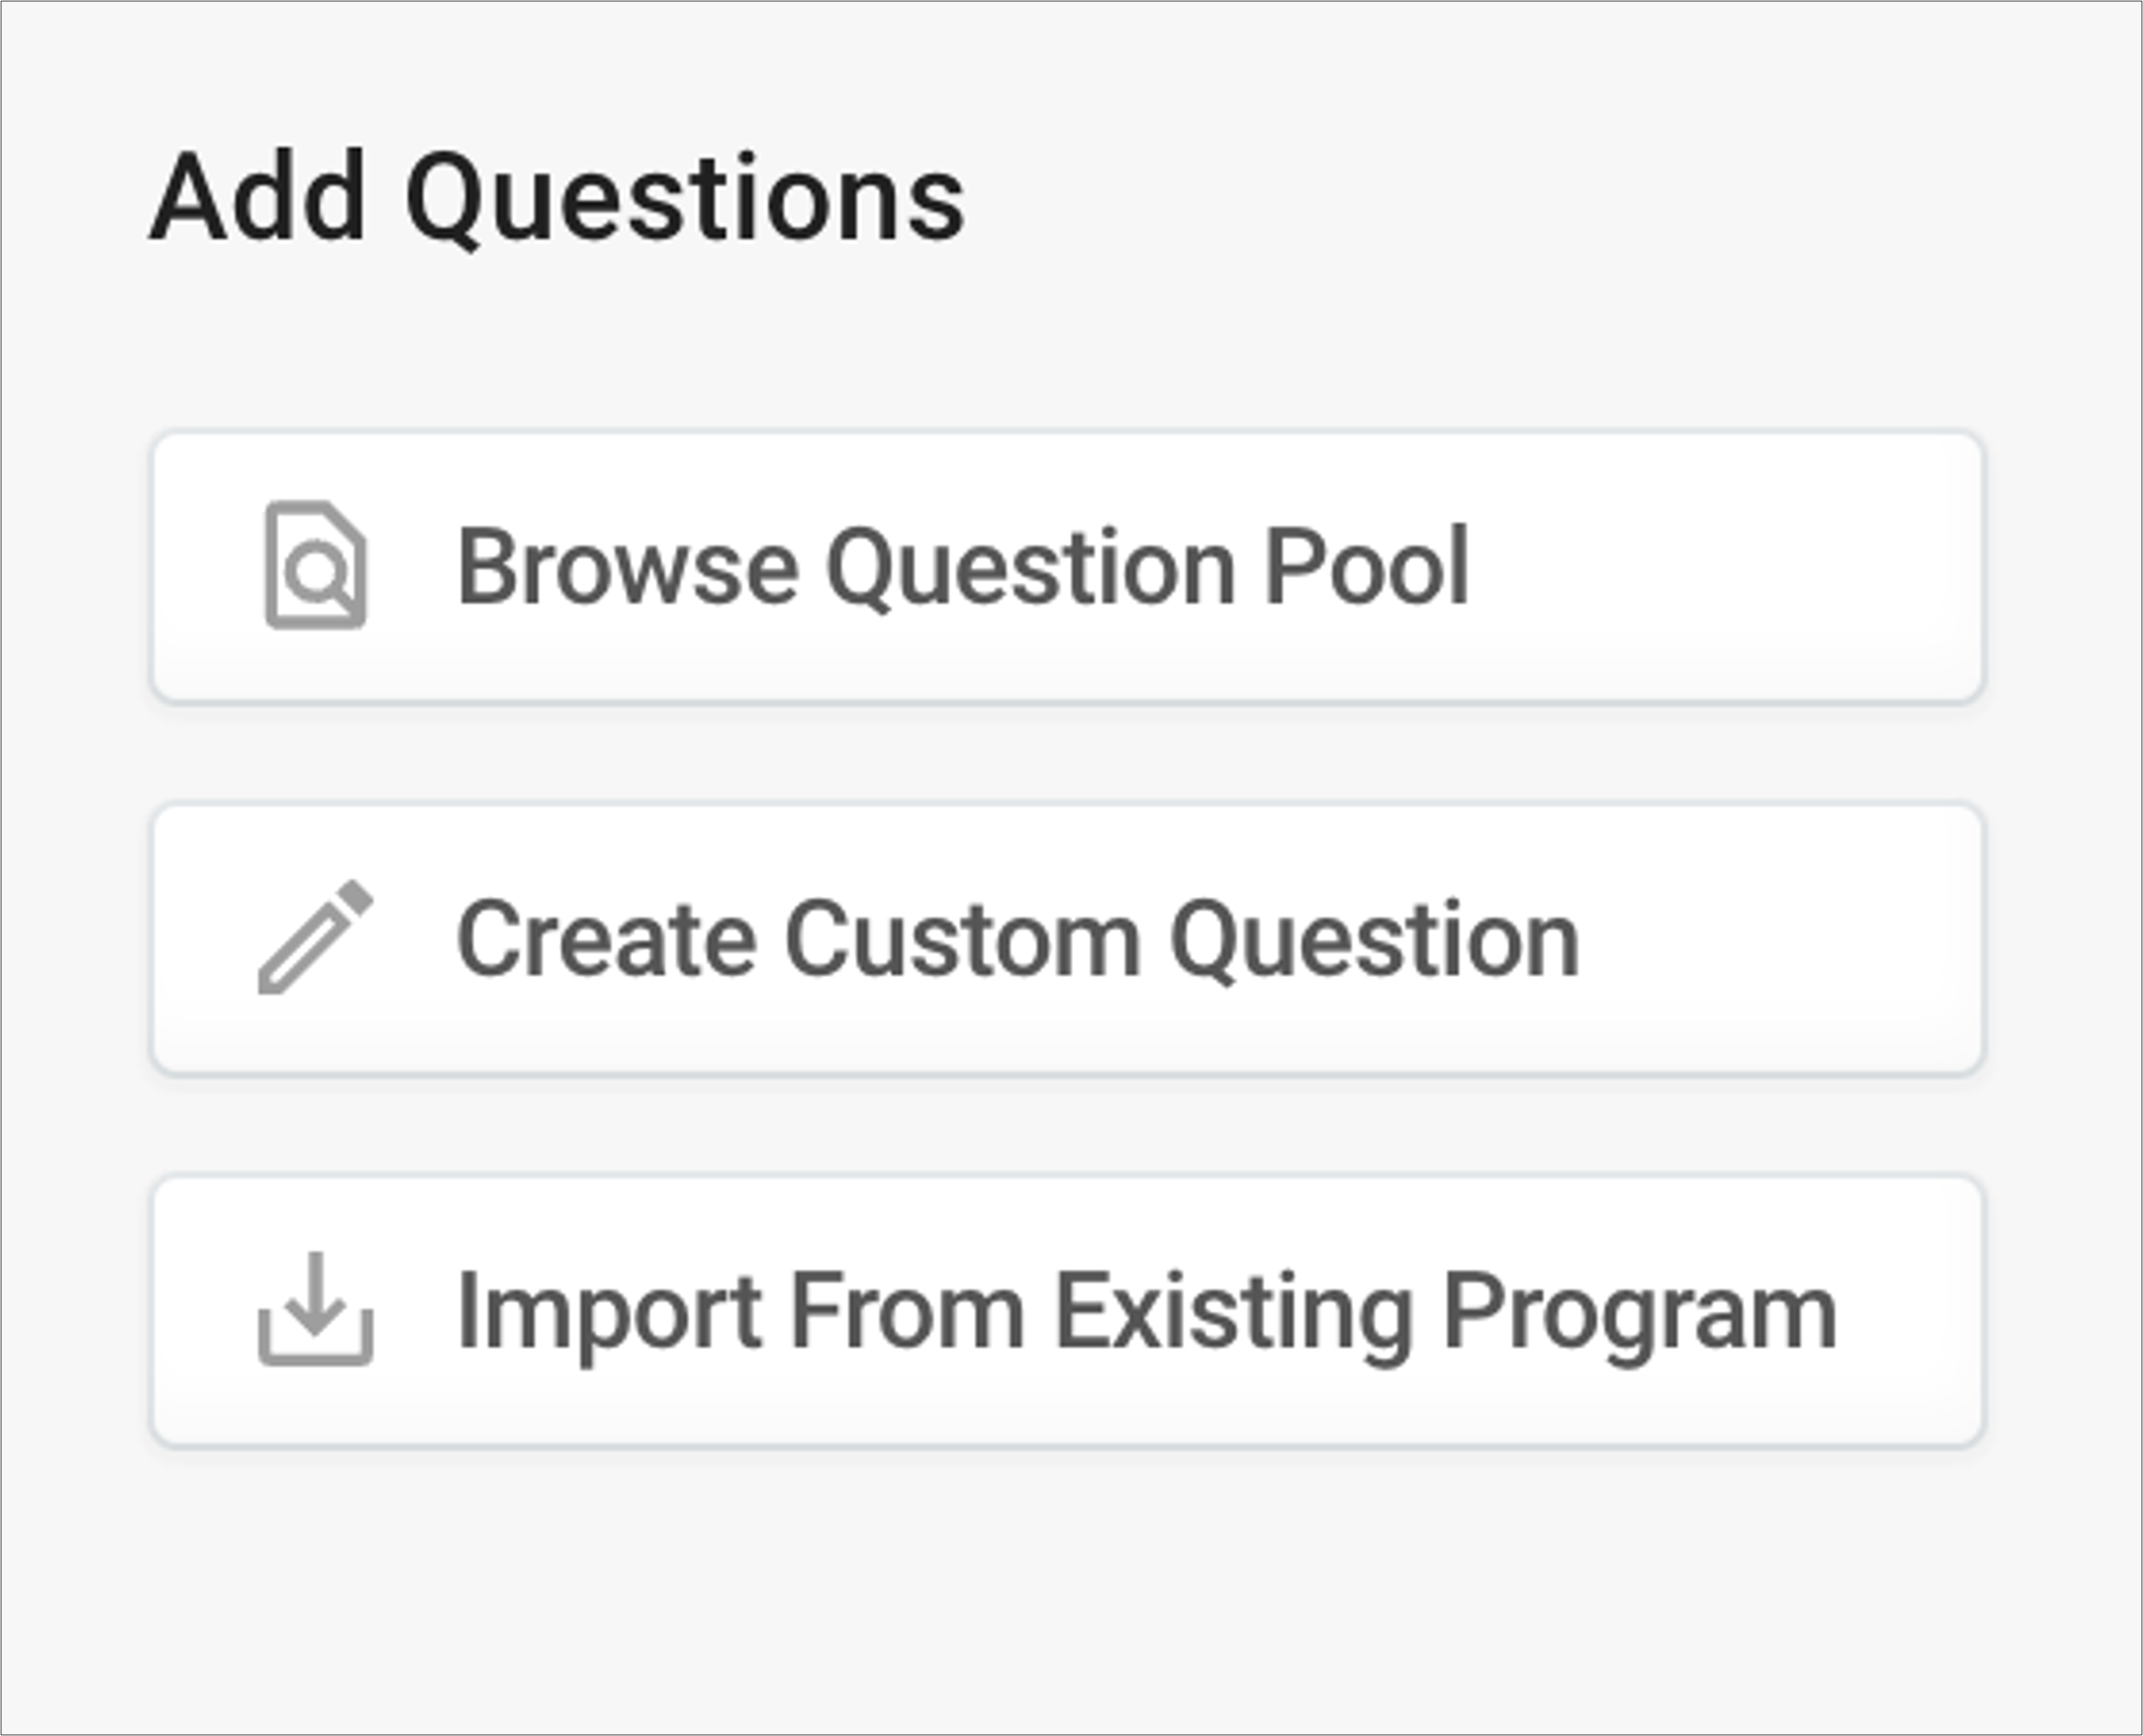The height and width of the screenshot is (1736, 2143).
Task: Click blank right area of Browse Question Pool card
Action: pyautogui.click(x=1725, y=567)
